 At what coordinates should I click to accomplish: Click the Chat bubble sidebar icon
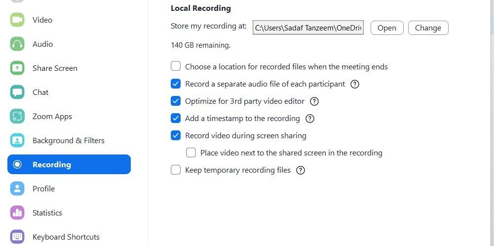(x=17, y=92)
